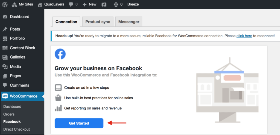Open Posts from the sidebar
The width and height of the screenshot is (280, 135).
pyautogui.click(x=15, y=29)
